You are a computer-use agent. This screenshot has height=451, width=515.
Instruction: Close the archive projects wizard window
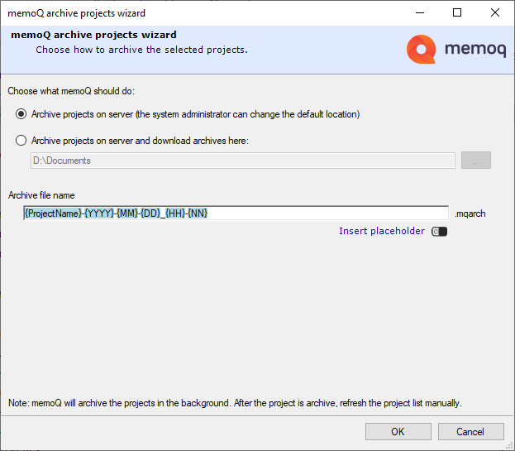(495, 12)
